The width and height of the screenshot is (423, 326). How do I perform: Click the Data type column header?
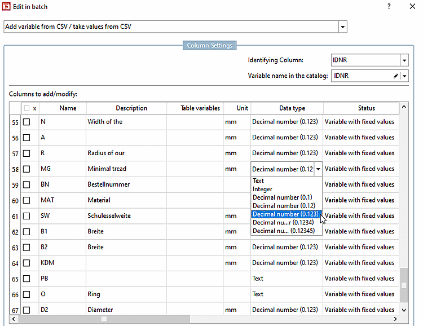[x=292, y=108]
